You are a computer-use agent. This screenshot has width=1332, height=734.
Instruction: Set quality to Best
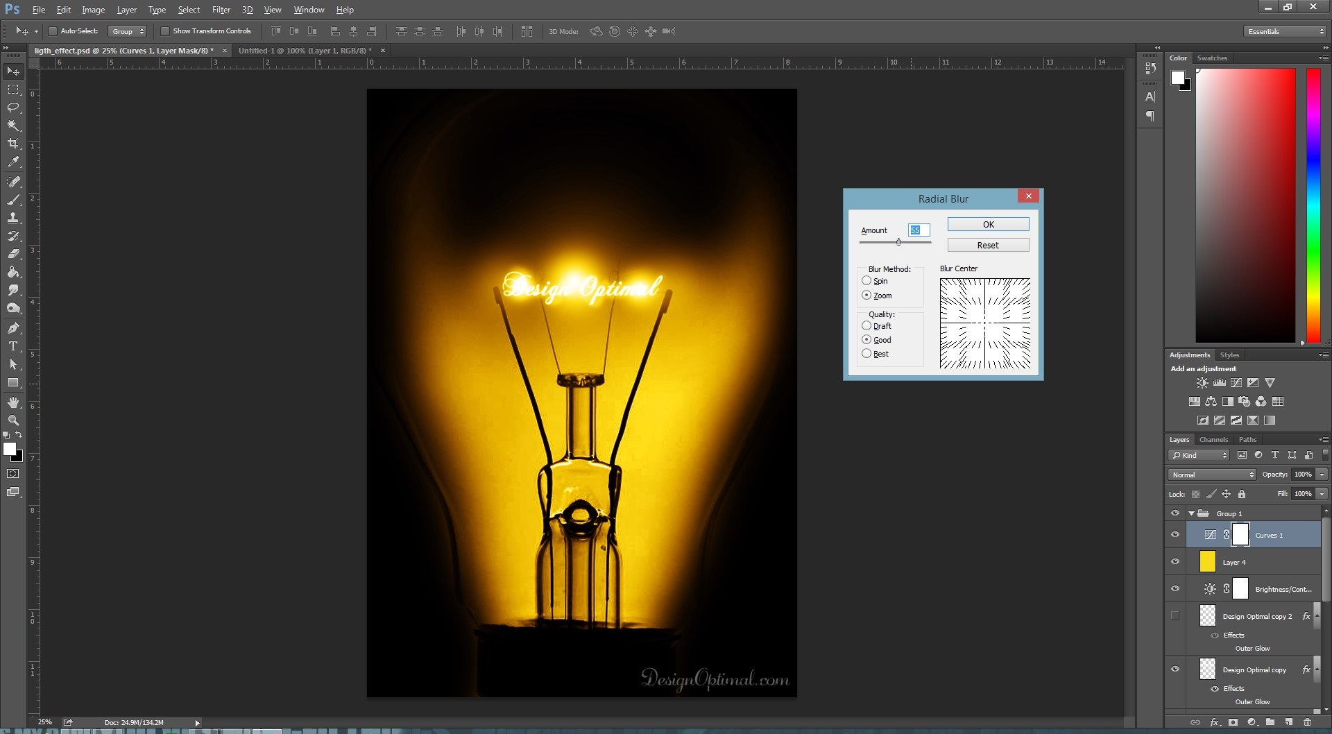click(x=866, y=353)
